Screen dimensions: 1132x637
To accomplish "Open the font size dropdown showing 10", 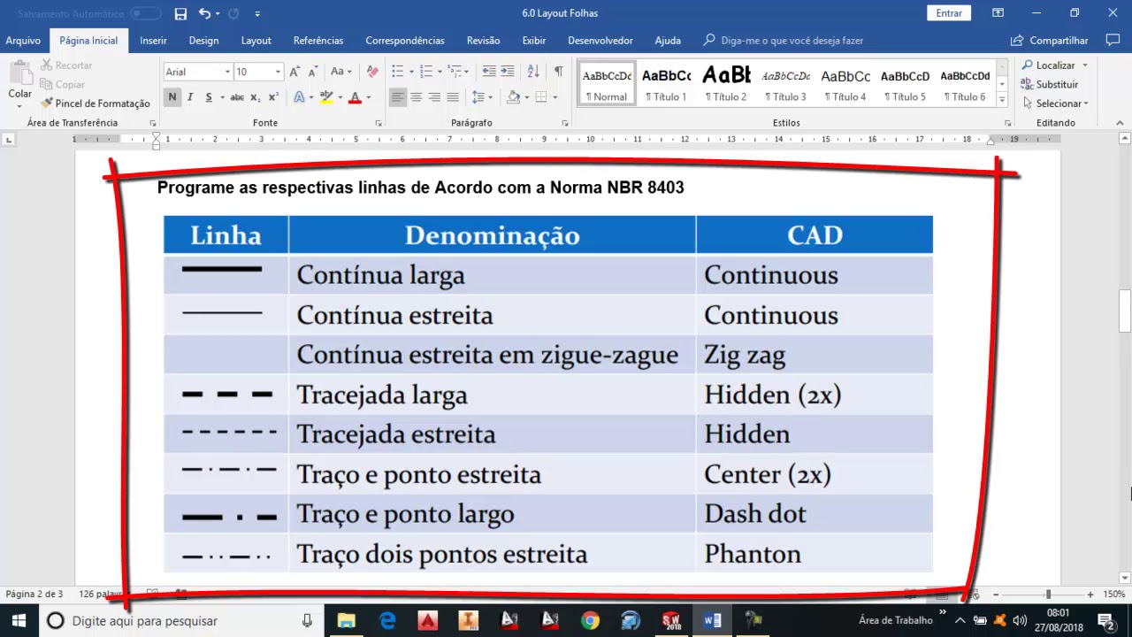I will click(278, 72).
